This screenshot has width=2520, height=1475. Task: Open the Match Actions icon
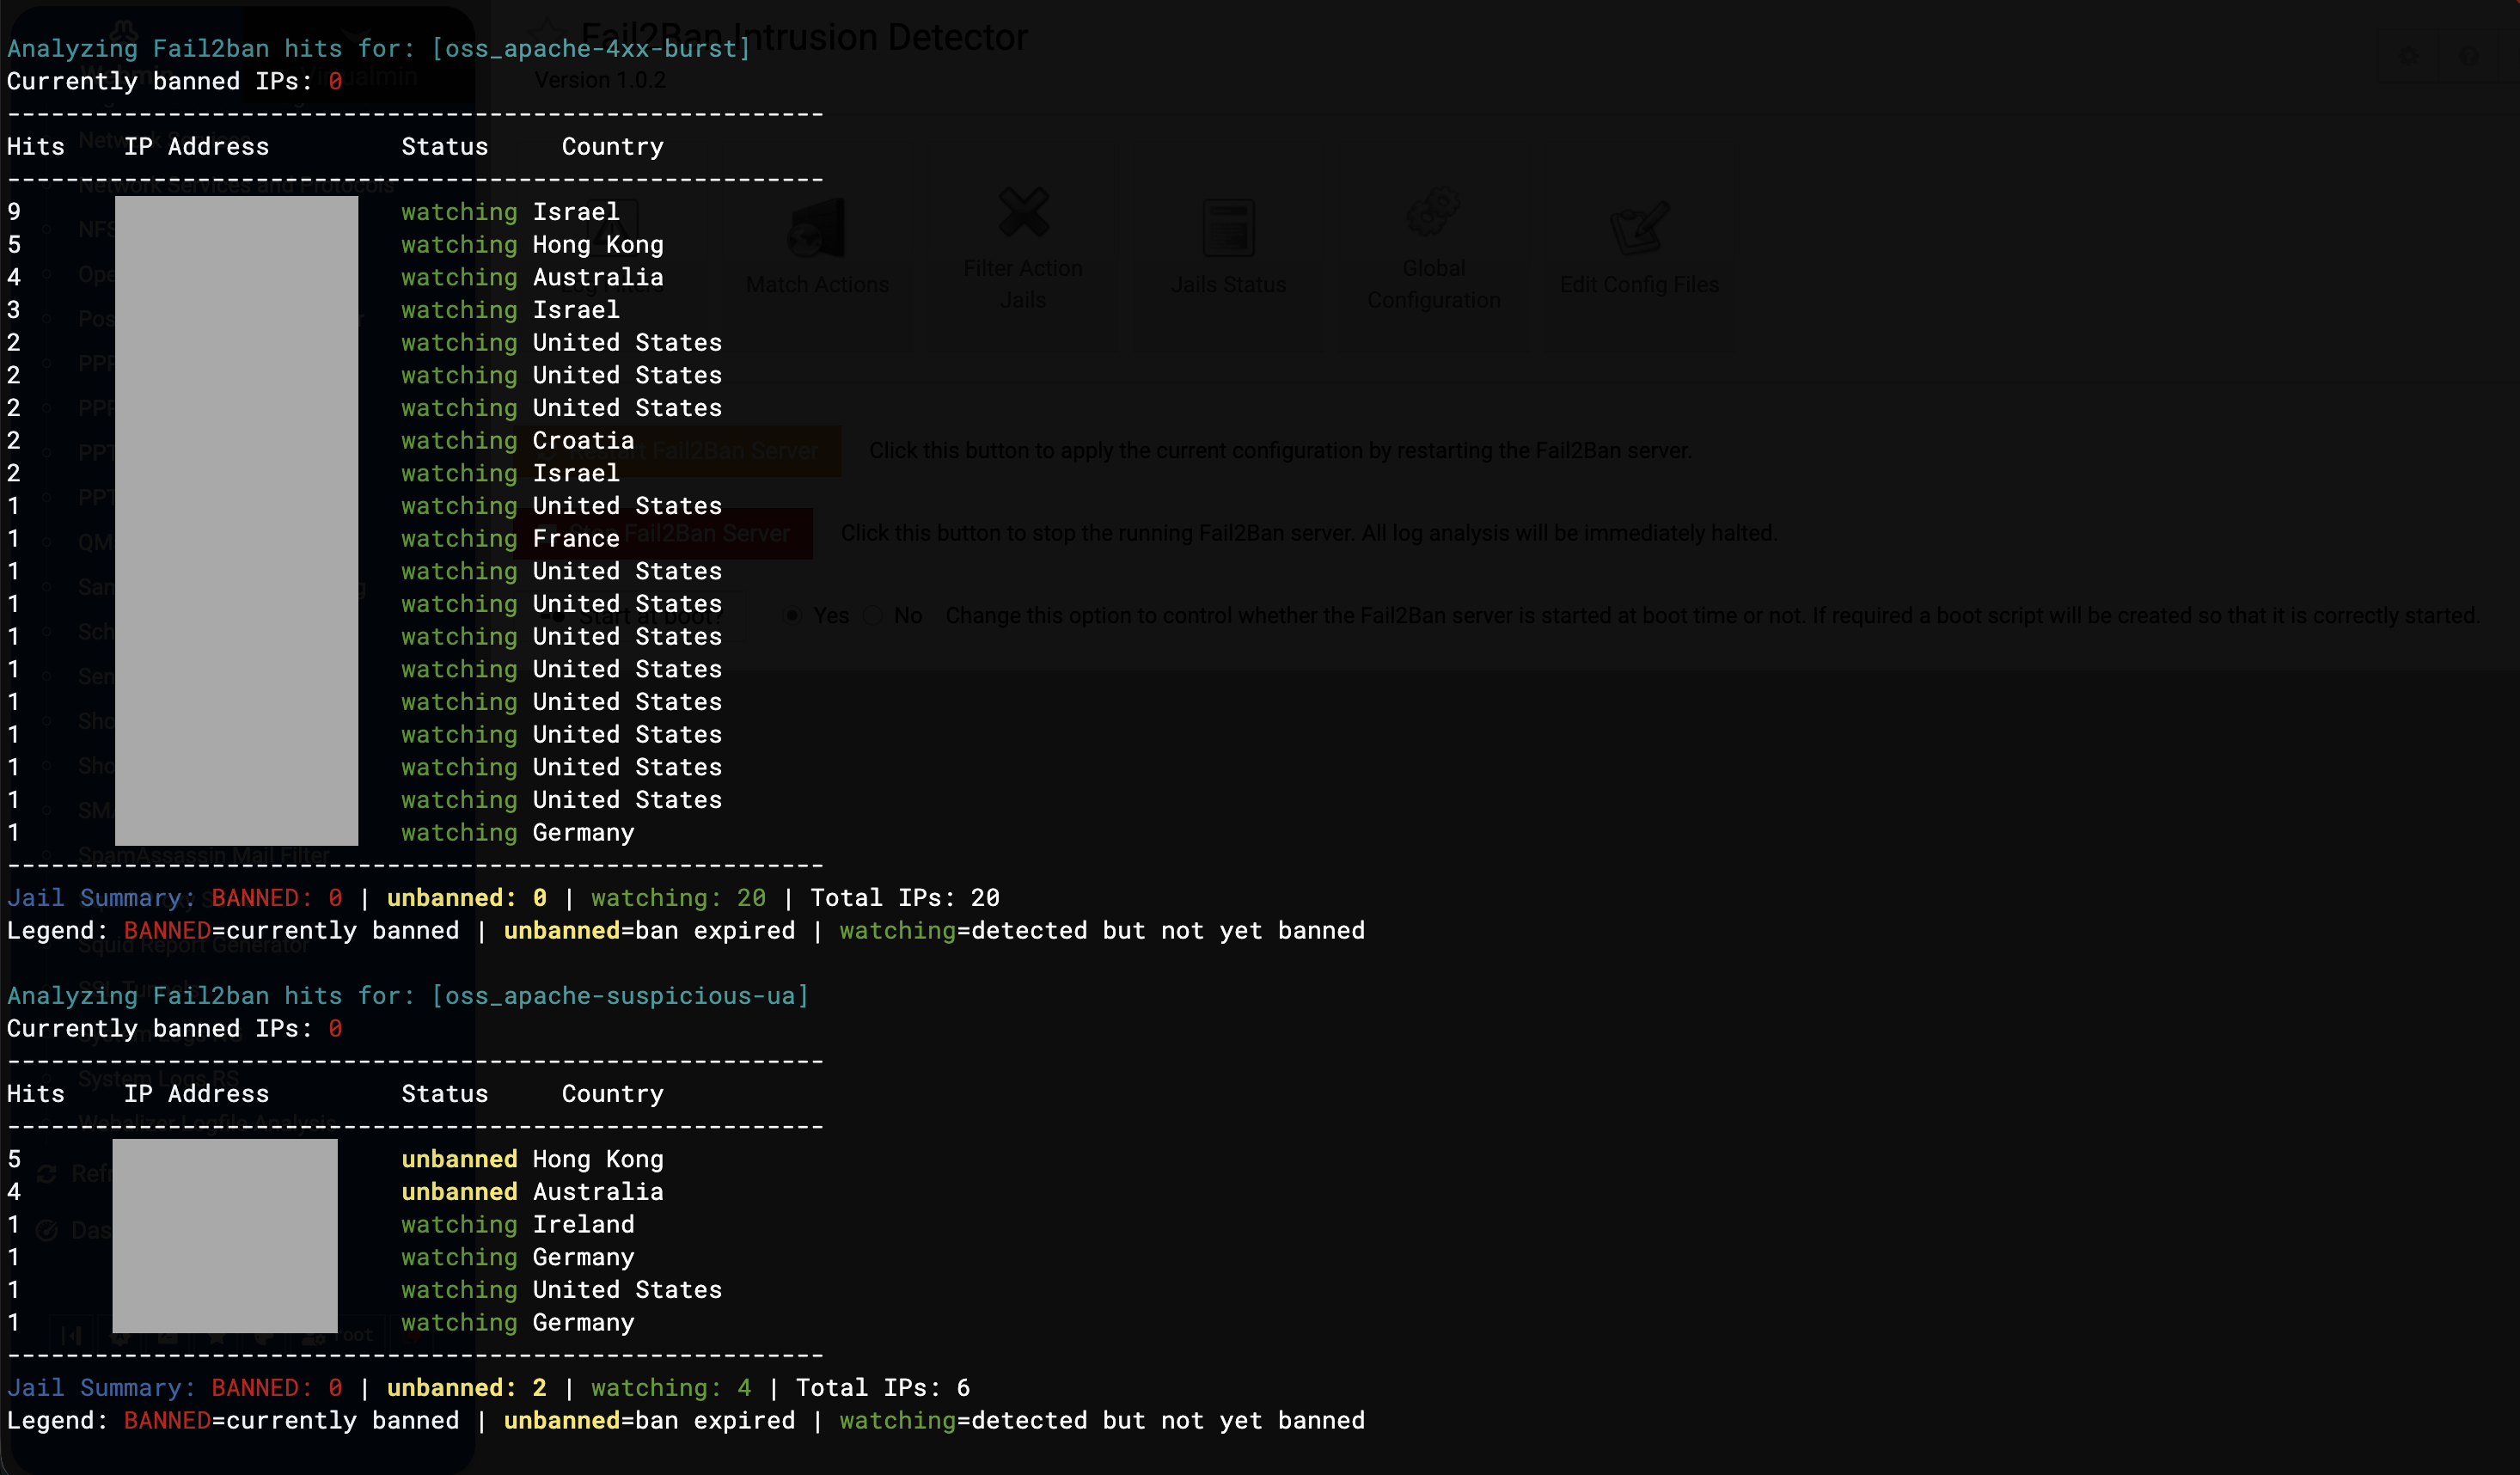click(x=817, y=228)
